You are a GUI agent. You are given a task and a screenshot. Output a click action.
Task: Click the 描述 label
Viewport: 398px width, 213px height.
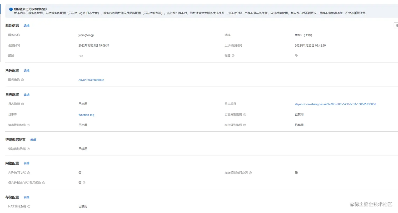point(11,56)
